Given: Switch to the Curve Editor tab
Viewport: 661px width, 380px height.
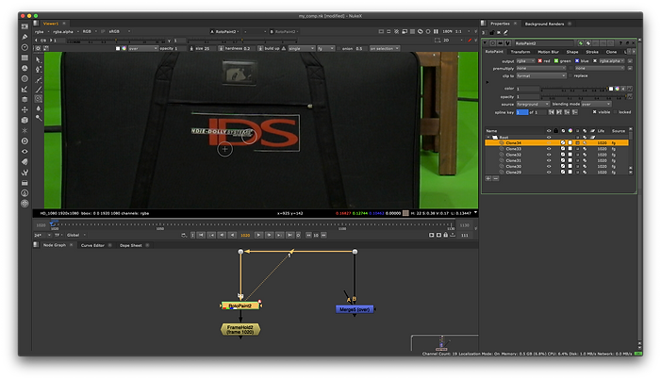Looking at the screenshot, I should pos(92,245).
